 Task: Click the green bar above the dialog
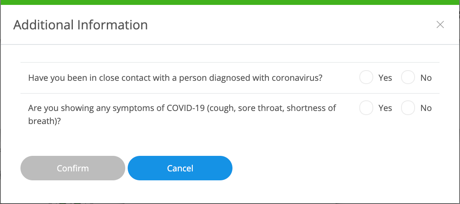(230, 2)
